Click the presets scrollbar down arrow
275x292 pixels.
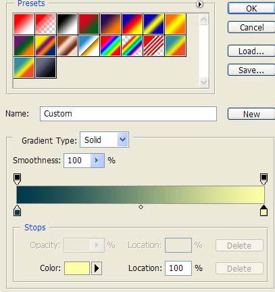(203, 82)
